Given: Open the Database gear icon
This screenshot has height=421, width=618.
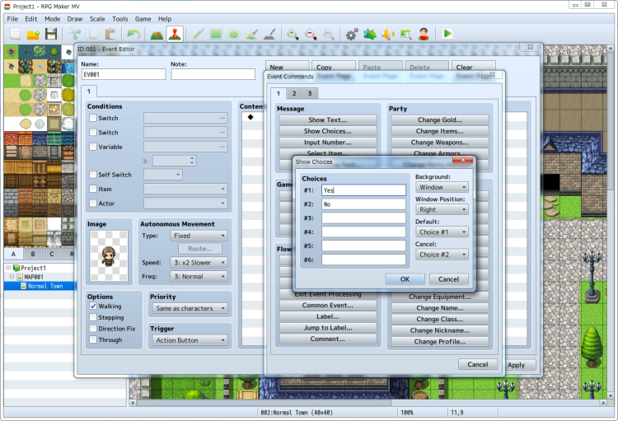Looking at the screenshot, I should pos(352,34).
